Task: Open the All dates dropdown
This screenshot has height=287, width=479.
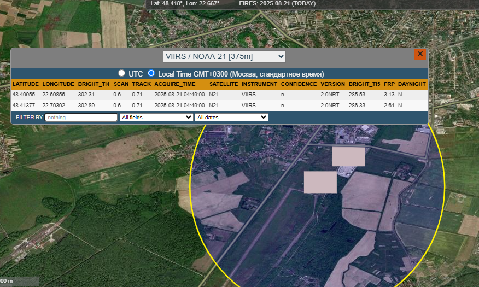Action: [x=231, y=117]
